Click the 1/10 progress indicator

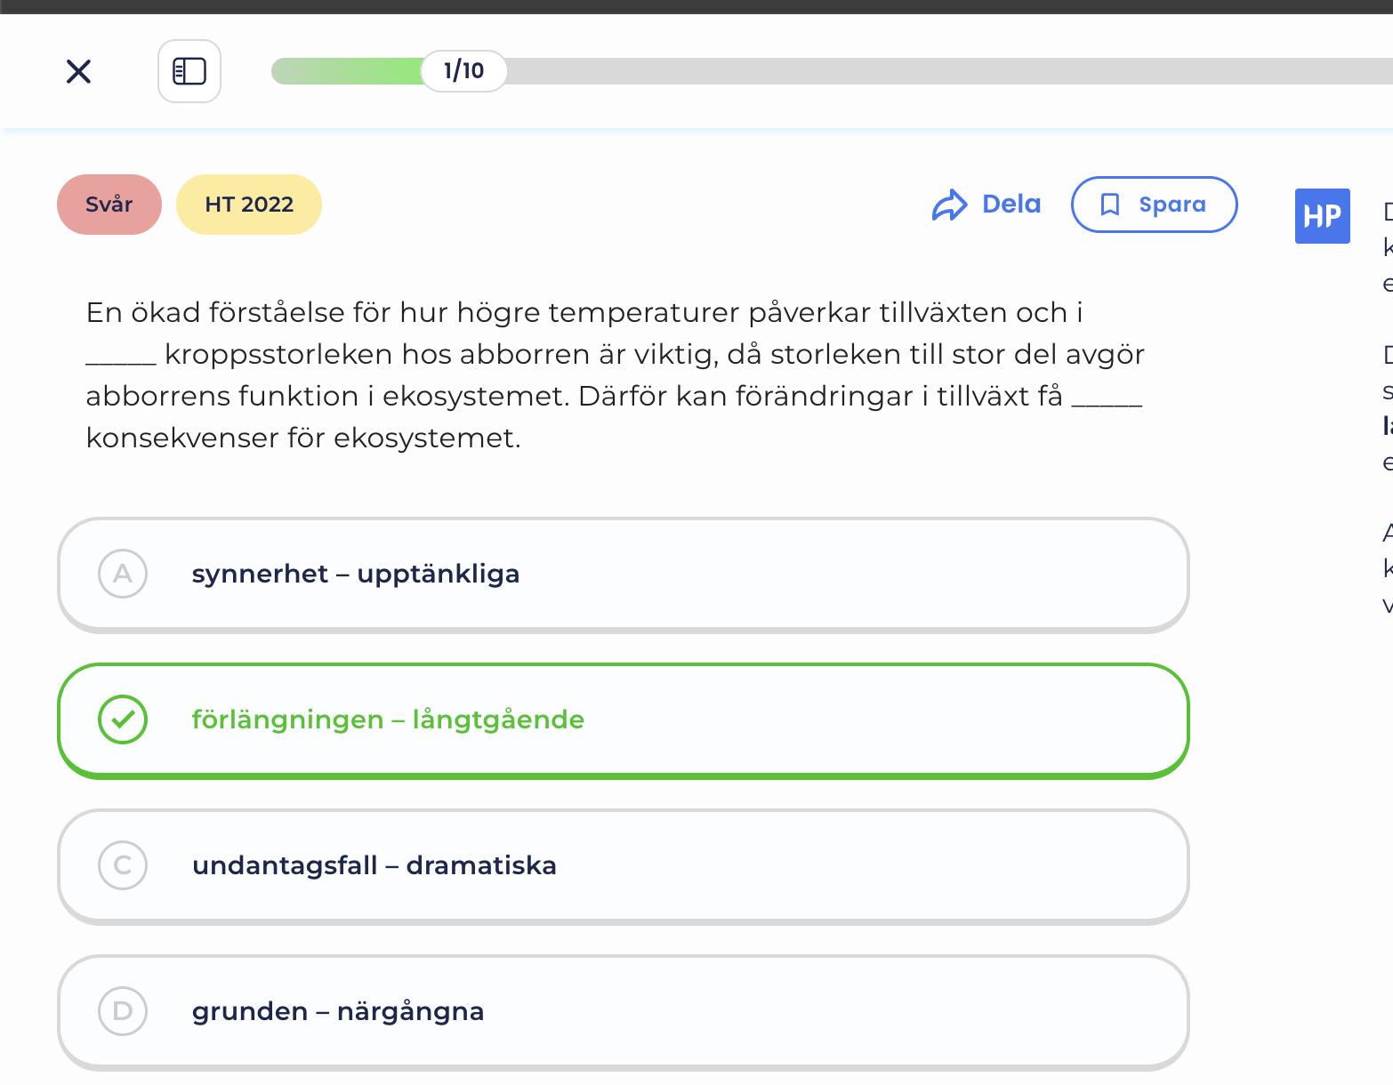pos(463,71)
